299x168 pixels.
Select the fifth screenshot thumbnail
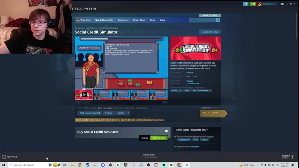[159, 95]
